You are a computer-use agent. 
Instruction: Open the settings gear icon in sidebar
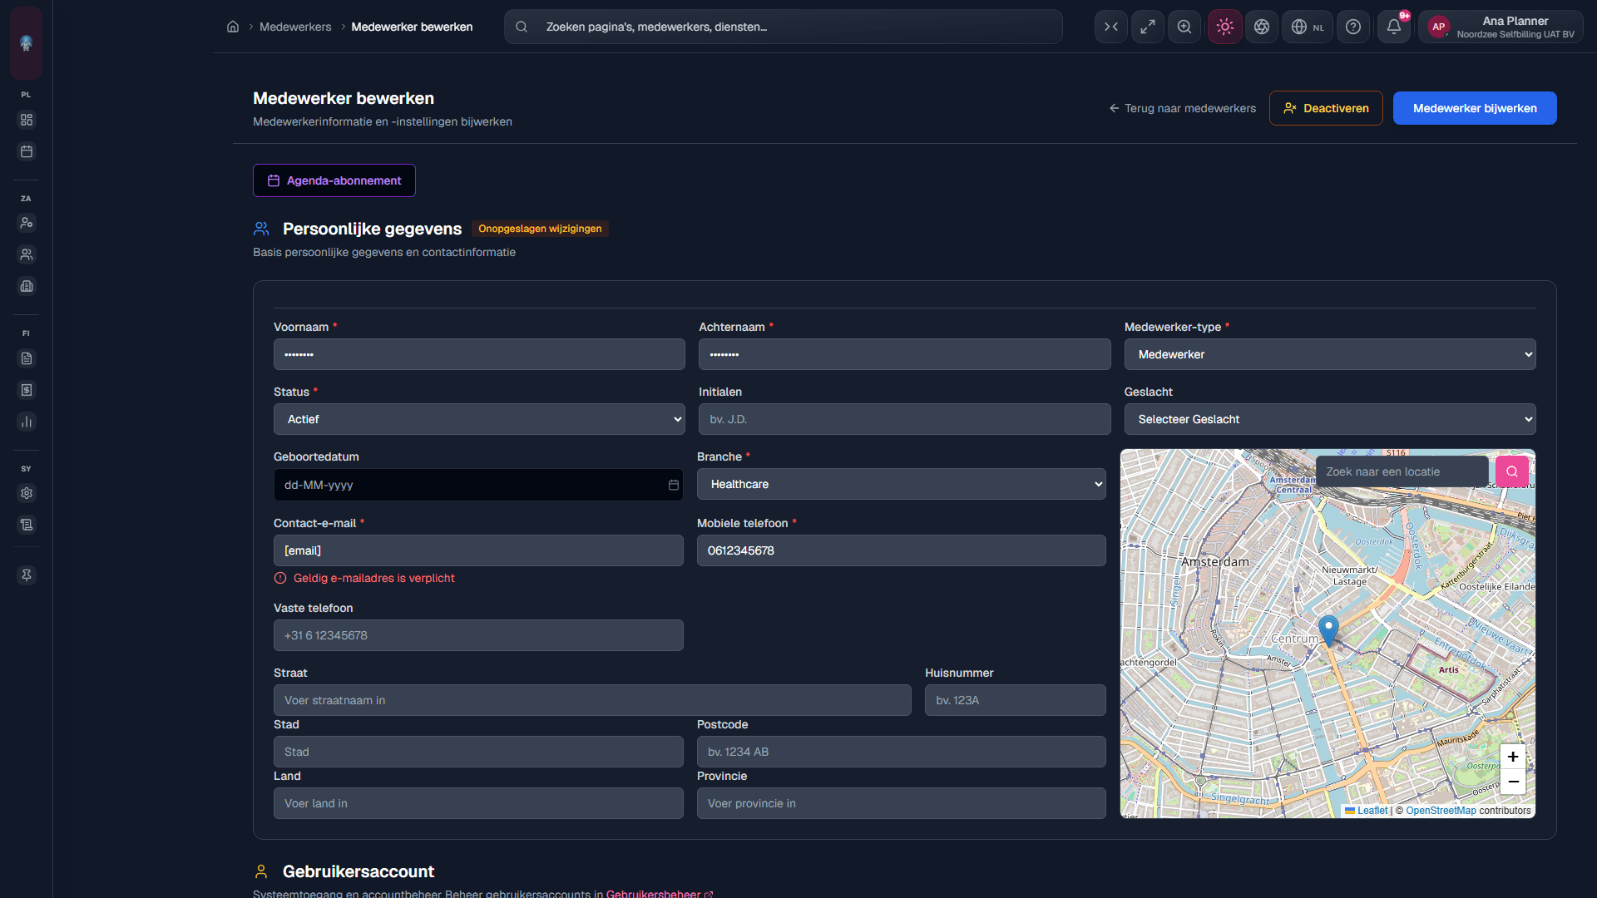27,493
